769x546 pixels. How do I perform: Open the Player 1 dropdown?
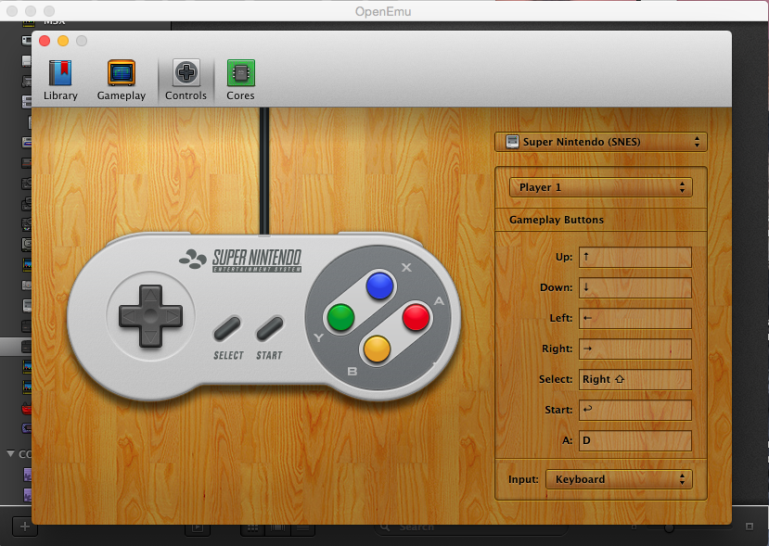[x=601, y=187]
